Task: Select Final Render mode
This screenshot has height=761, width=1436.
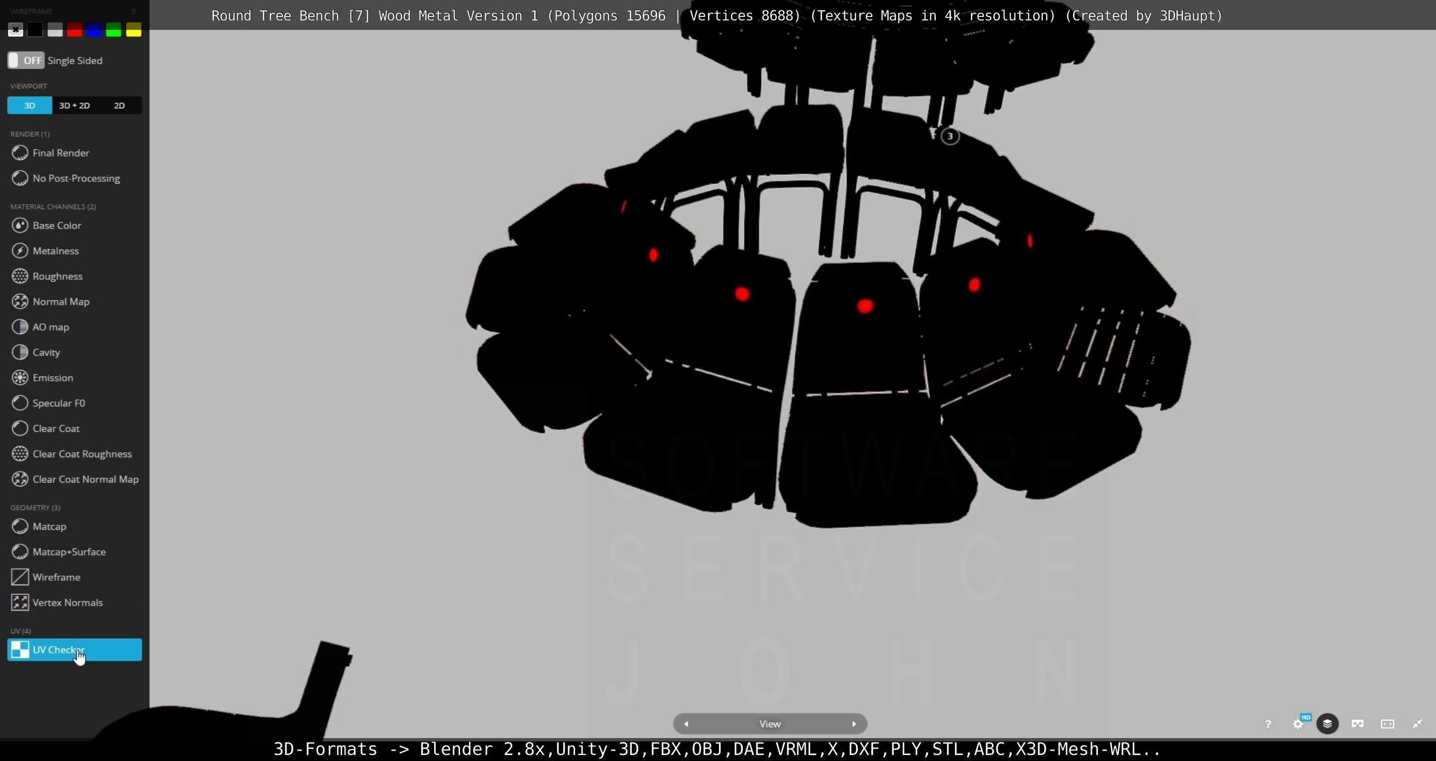Action: coord(61,153)
